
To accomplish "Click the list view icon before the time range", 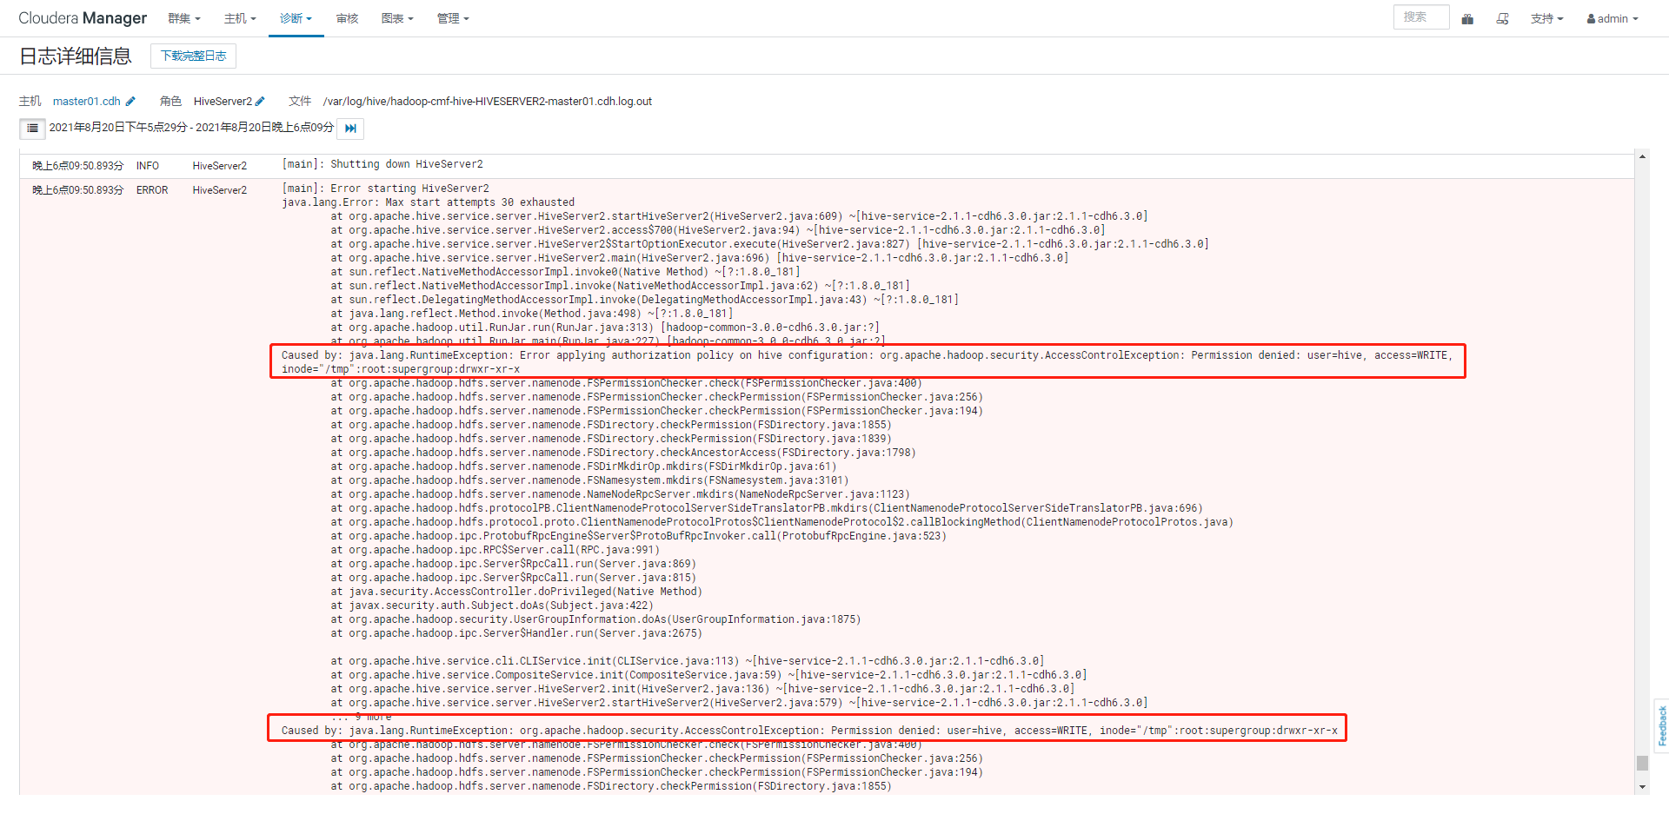I will click(32, 128).
